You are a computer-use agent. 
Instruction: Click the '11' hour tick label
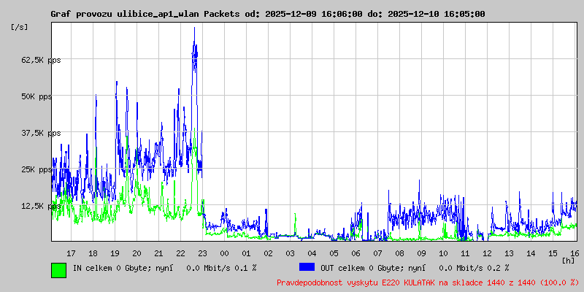pyautogui.click(x=465, y=253)
